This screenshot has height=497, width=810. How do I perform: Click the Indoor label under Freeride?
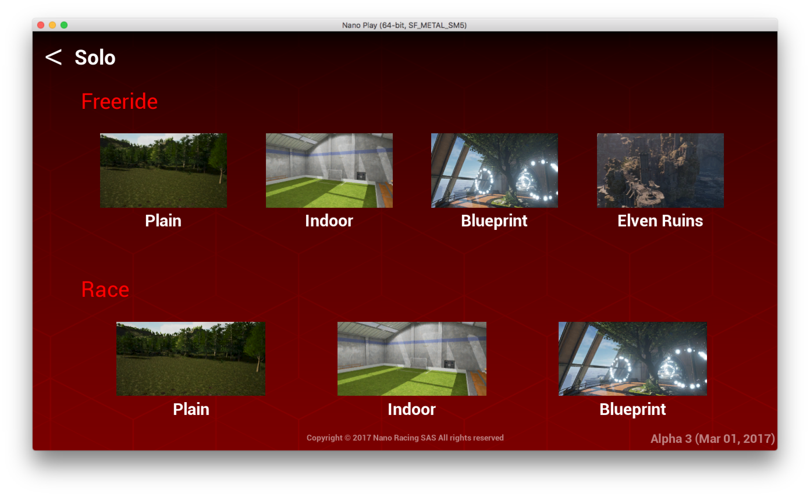[x=329, y=221]
